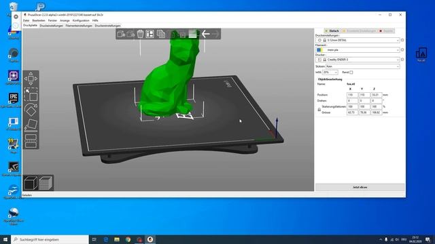The width and height of the screenshot is (435, 244).
Task: Open the Filament preset dropdown
Action: click(x=358, y=49)
